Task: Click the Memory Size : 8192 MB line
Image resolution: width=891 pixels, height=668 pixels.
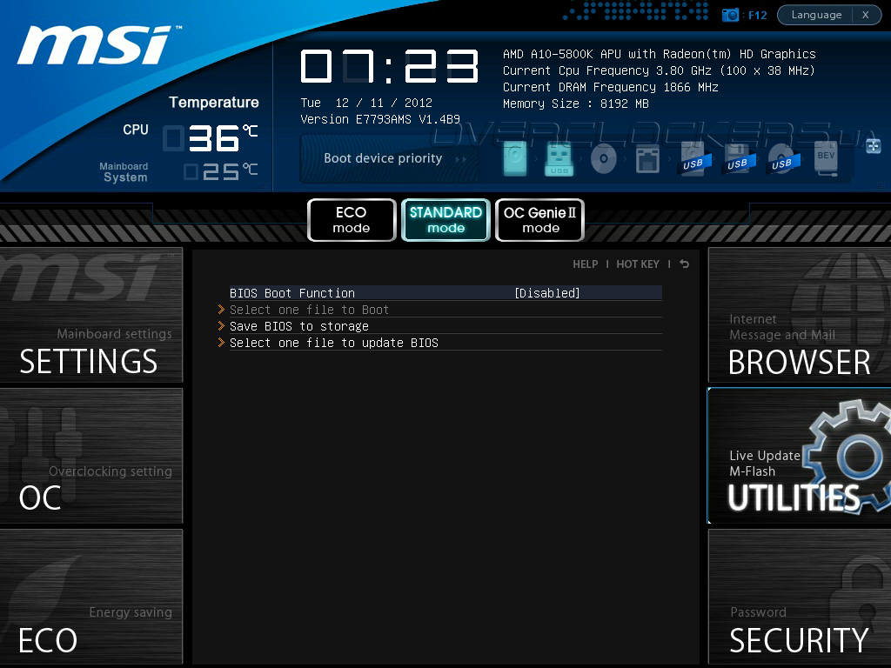Action: click(x=576, y=104)
